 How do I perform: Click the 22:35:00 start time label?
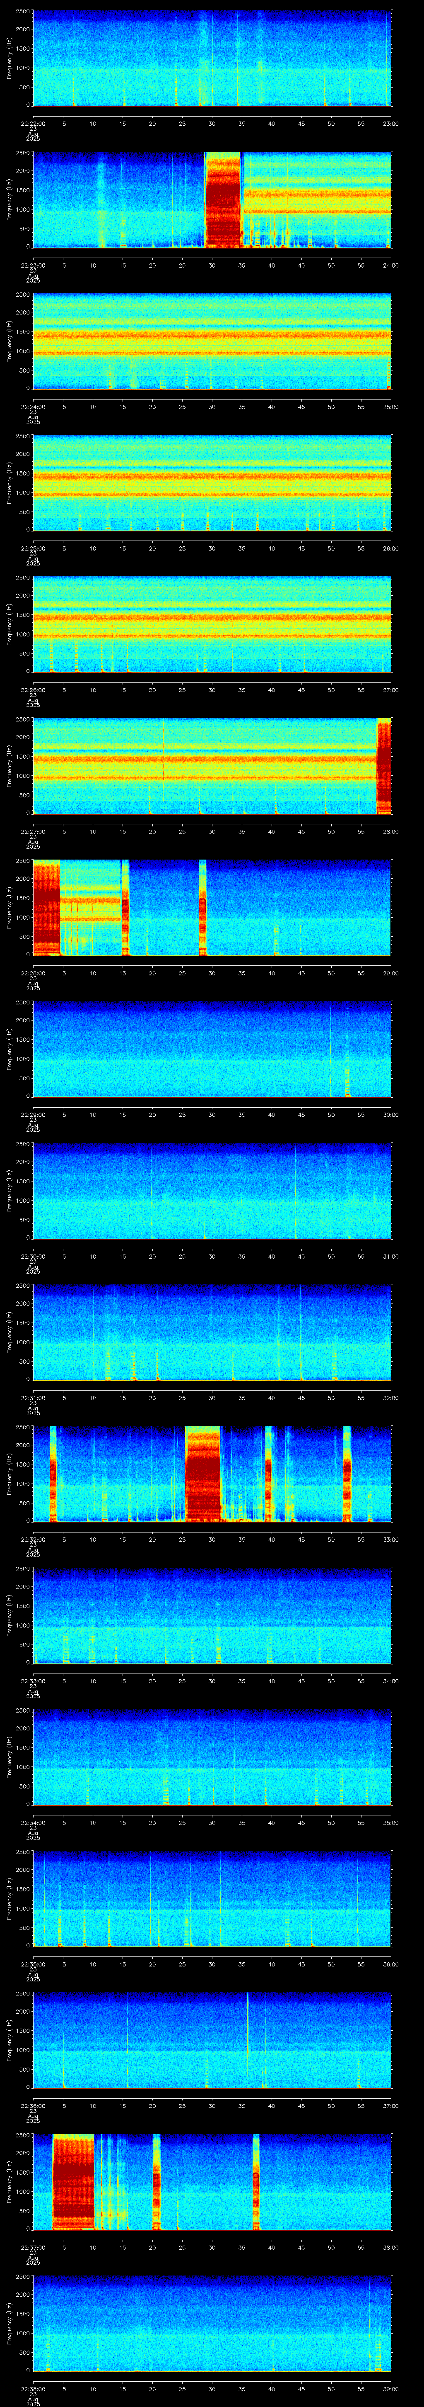[x=33, y=1964]
